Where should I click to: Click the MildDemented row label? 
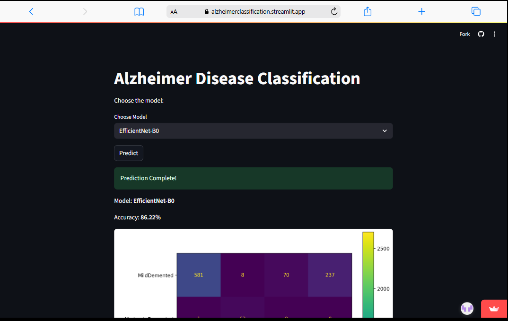pos(156,275)
